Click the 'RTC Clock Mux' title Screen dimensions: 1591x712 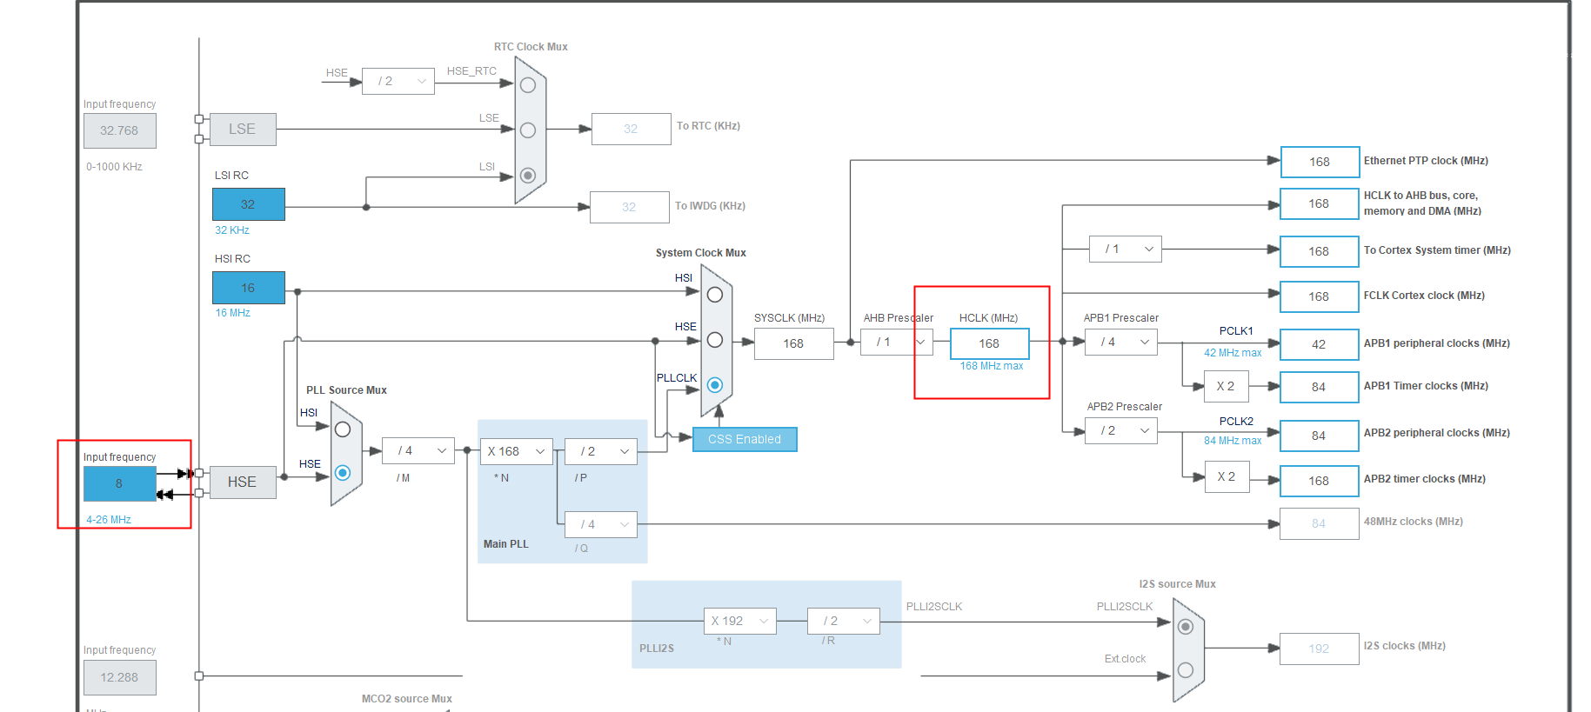pos(531,47)
